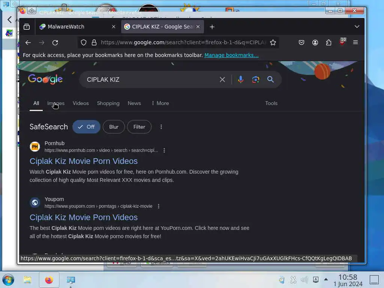Close the CIPLAK KIZ Google Search tab
Image resolution: width=384 pixels, height=288 pixels.
pos(198,27)
